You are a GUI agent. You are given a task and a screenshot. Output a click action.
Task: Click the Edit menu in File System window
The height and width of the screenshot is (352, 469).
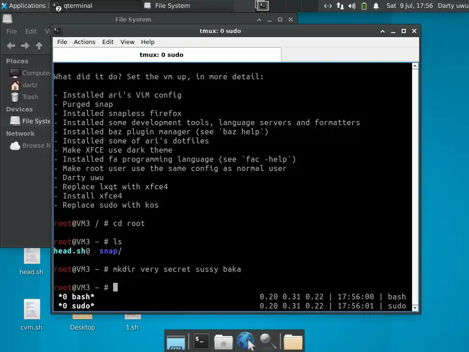click(31, 31)
